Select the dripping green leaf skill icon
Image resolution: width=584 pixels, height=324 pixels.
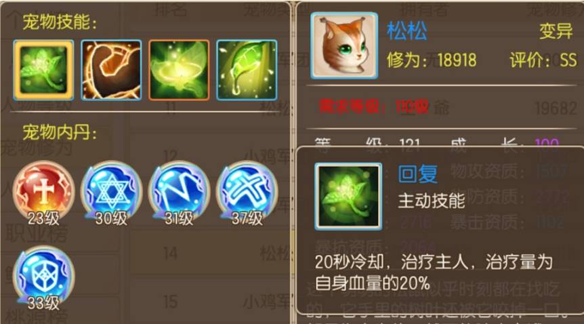[x=247, y=70]
